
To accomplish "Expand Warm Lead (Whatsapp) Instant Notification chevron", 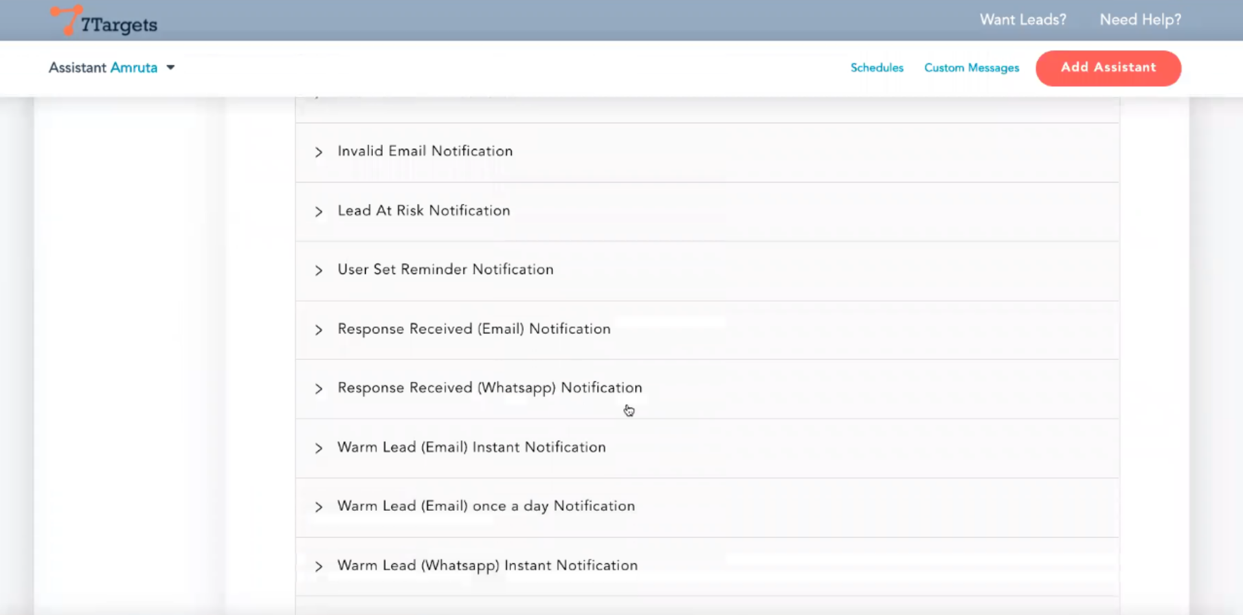I will 319,566.
